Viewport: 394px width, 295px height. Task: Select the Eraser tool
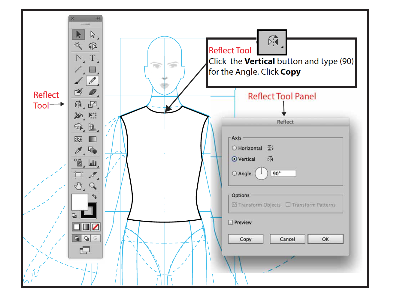[x=92, y=92]
